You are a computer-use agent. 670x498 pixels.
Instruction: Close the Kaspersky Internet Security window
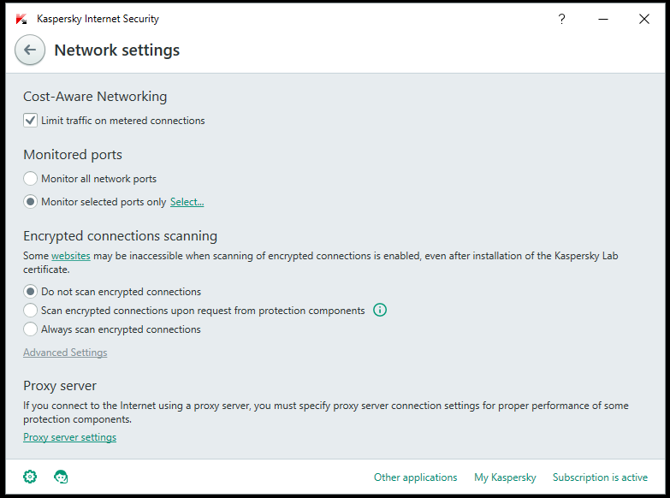(x=644, y=19)
